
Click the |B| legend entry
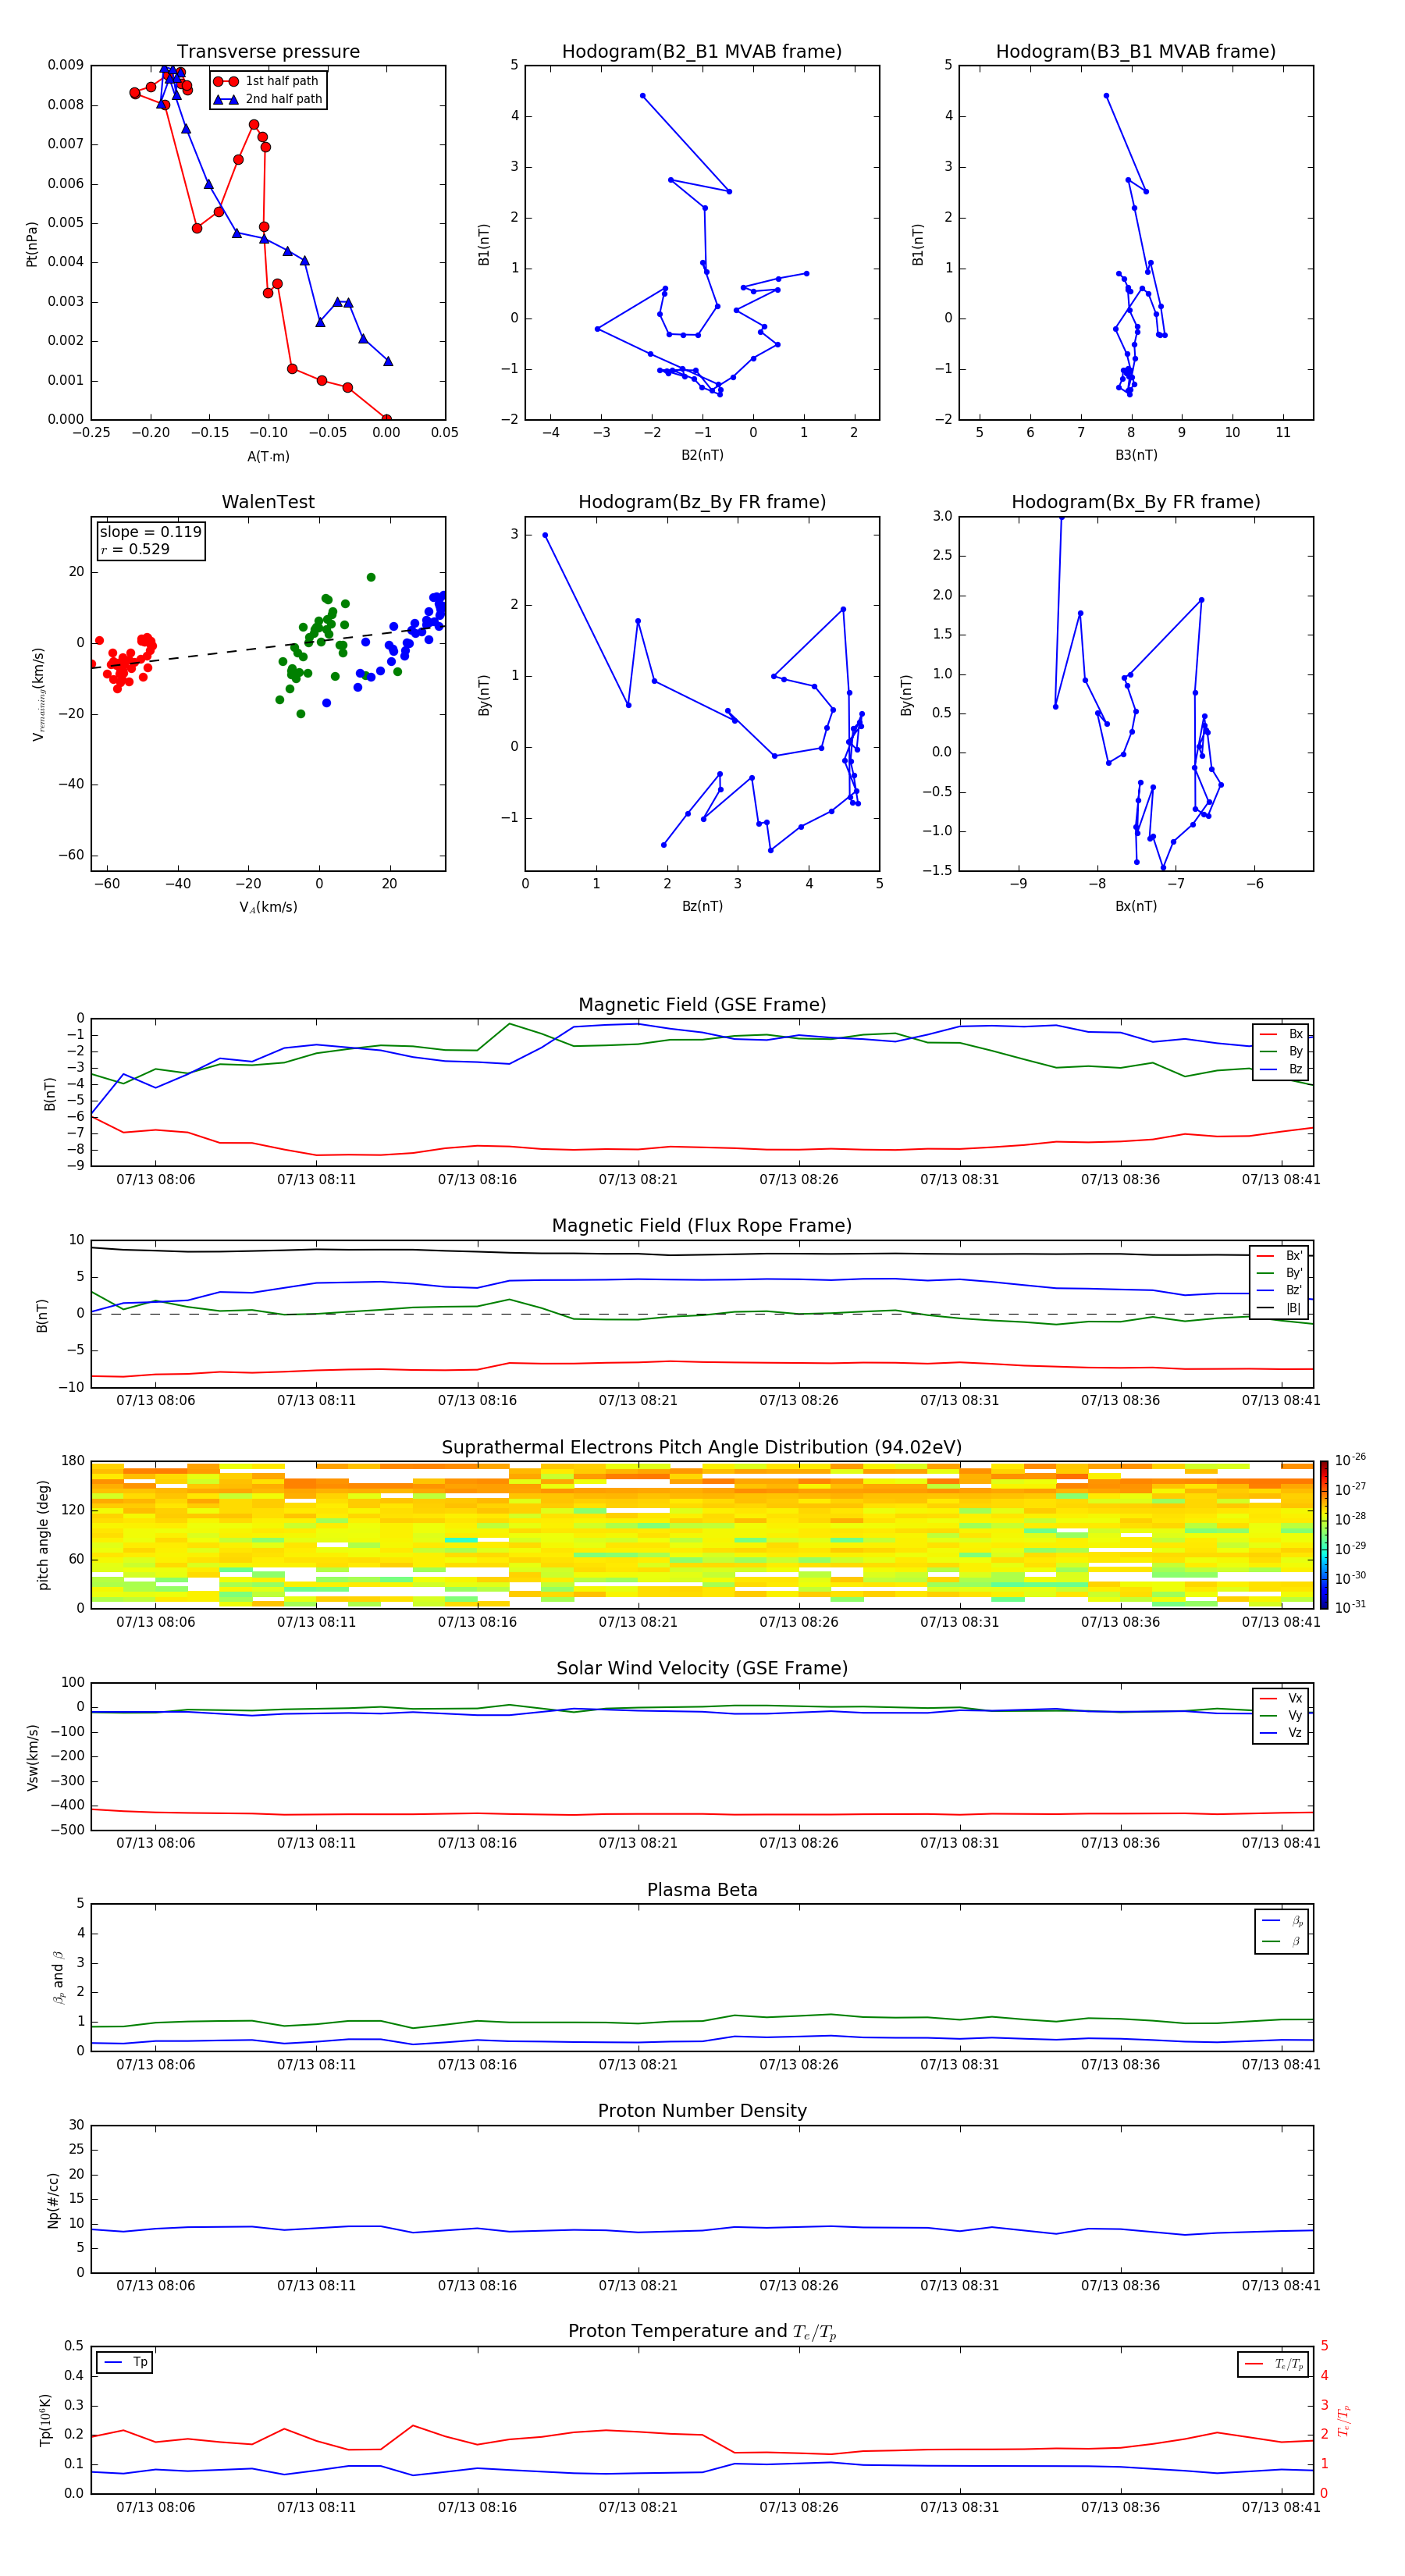[1280, 1308]
